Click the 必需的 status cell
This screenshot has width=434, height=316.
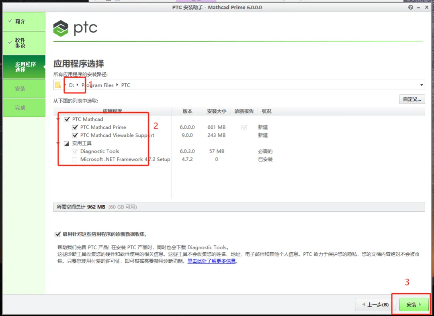point(266,151)
